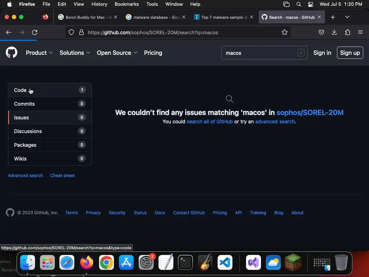Image resolution: width=369 pixels, height=277 pixels.
Task: Open Control Center in menu bar
Action: coord(311,4)
